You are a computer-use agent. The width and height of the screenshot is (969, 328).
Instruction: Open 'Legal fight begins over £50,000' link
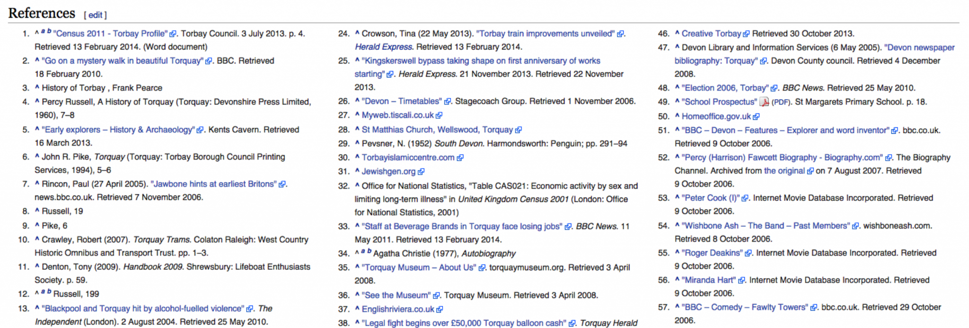[464, 323]
